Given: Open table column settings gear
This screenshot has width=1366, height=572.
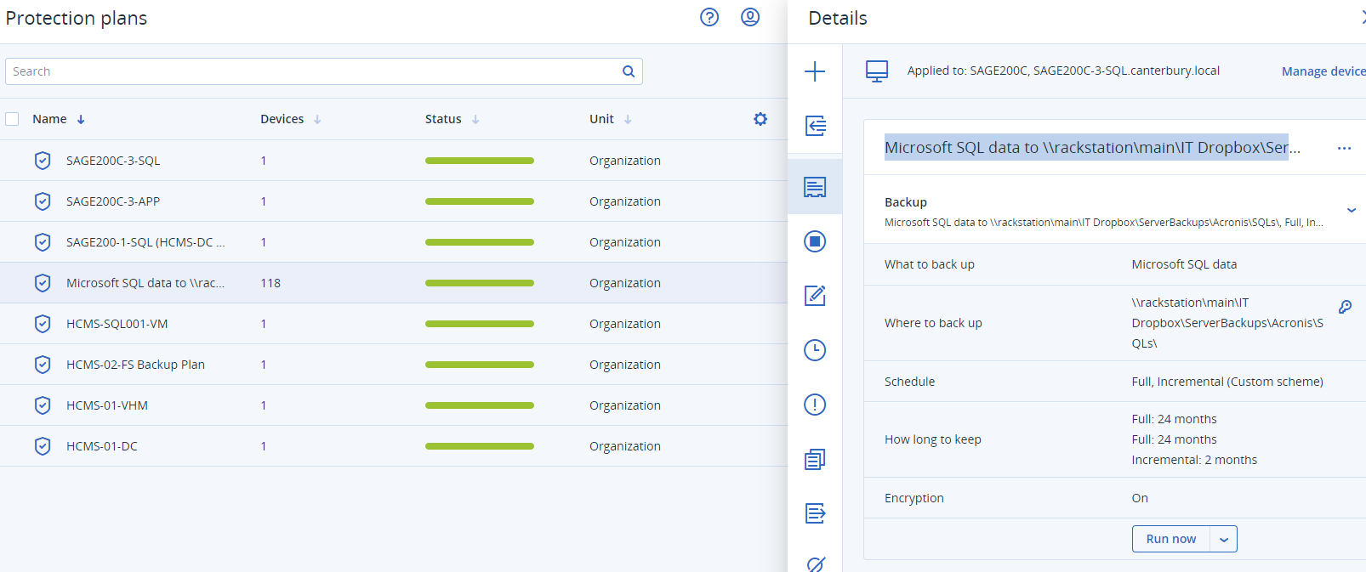Looking at the screenshot, I should coord(760,119).
